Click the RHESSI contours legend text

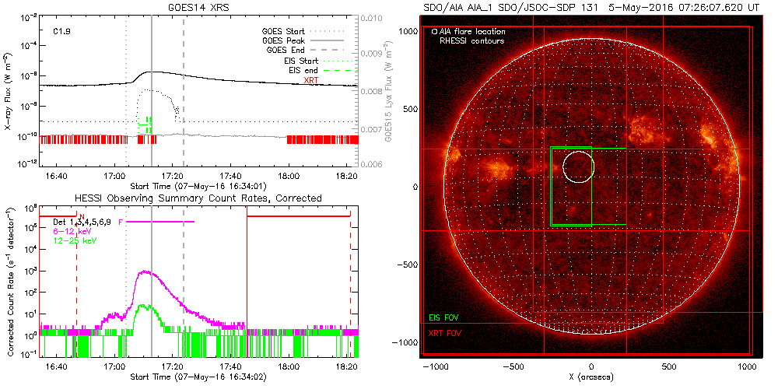[471, 40]
